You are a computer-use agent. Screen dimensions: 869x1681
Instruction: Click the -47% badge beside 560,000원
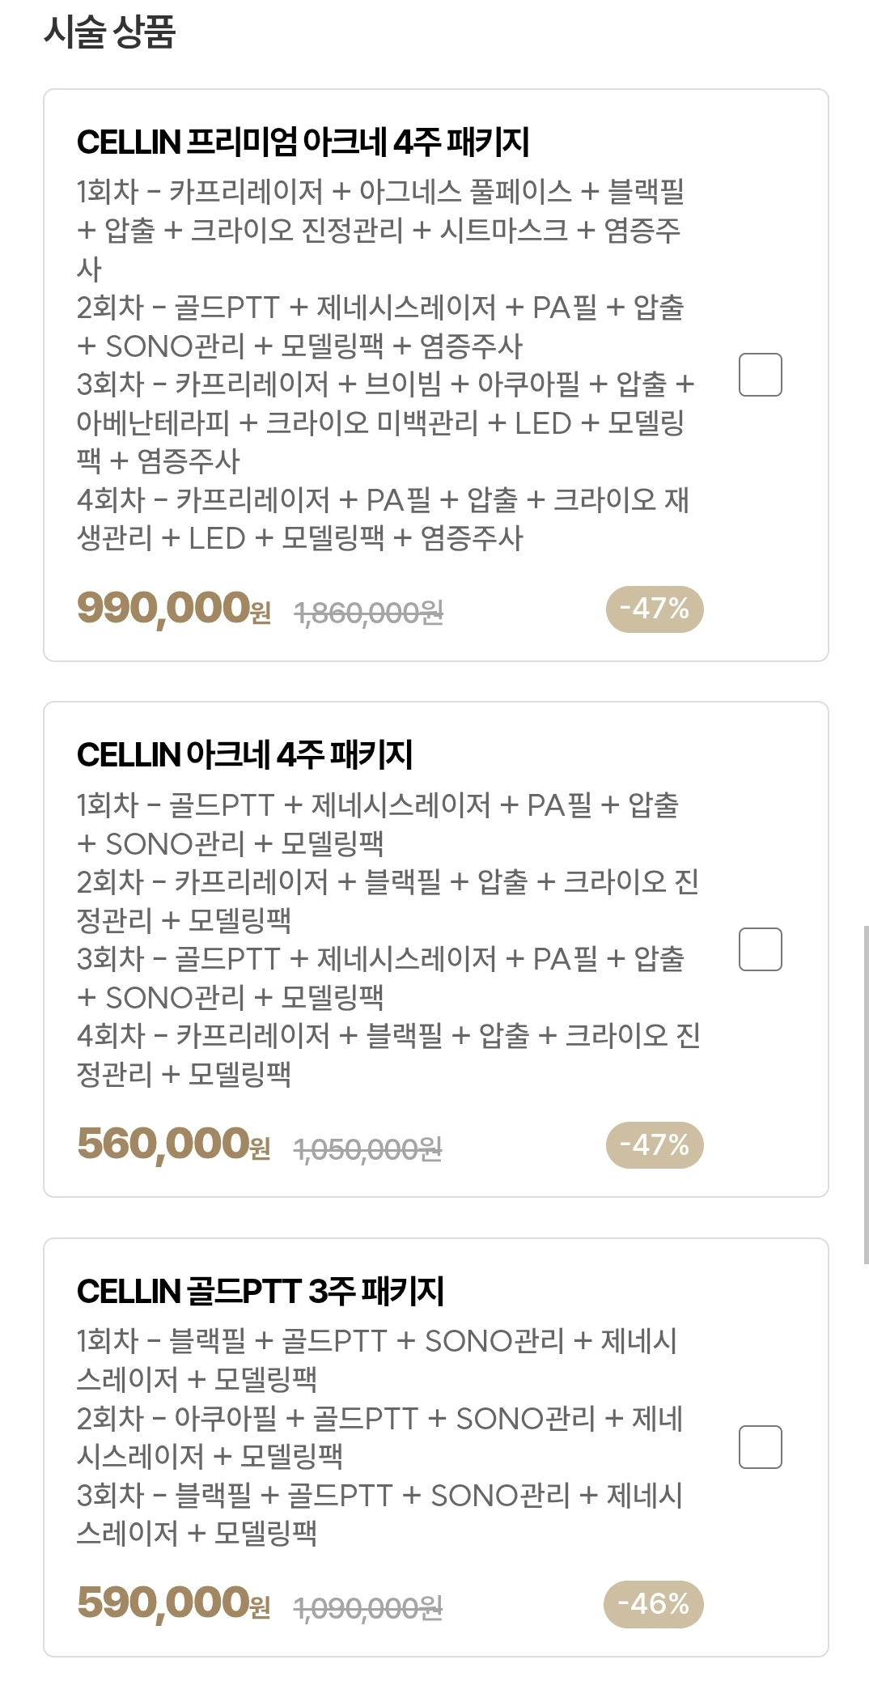pyautogui.click(x=654, y=1145)
